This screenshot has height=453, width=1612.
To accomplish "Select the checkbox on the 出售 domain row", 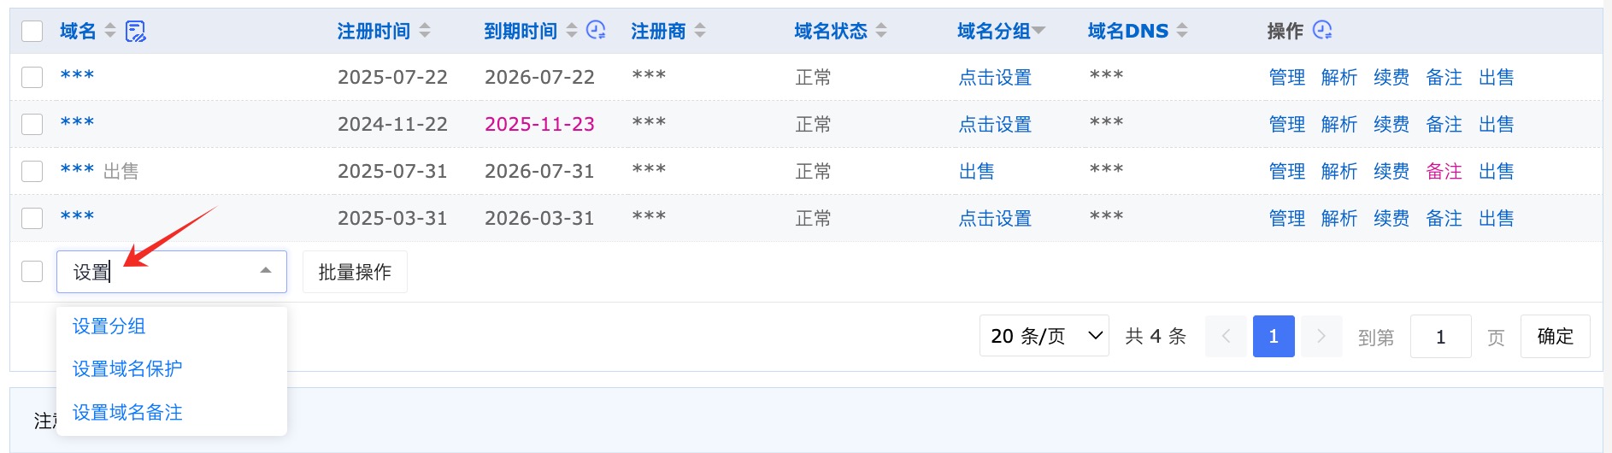I will [32, 172].
